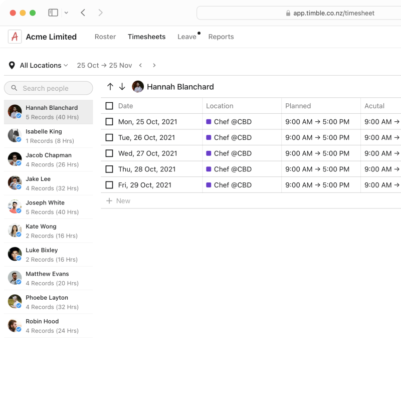Select the checkbox for Fri, 29 Oct, 2021
This screenshot has height=401, width=401.
click(109, 185)
